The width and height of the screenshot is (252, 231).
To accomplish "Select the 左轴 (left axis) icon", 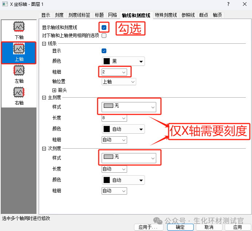I will click(19, 74).
